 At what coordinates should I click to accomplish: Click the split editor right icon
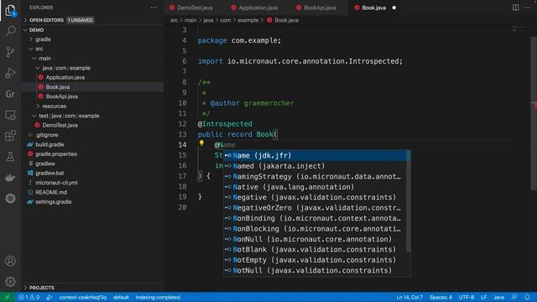pyautogui.click(x=515, y=8)
